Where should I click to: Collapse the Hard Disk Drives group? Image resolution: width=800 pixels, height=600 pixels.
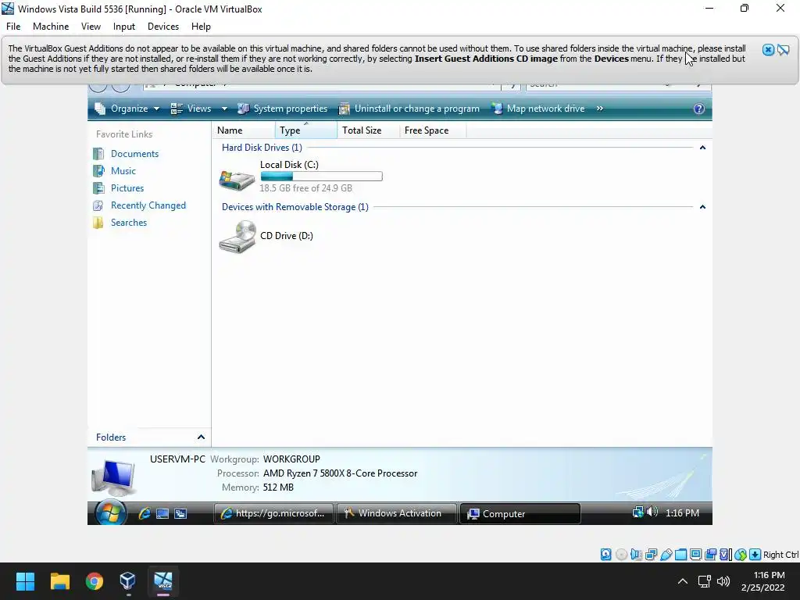(702, 148)
